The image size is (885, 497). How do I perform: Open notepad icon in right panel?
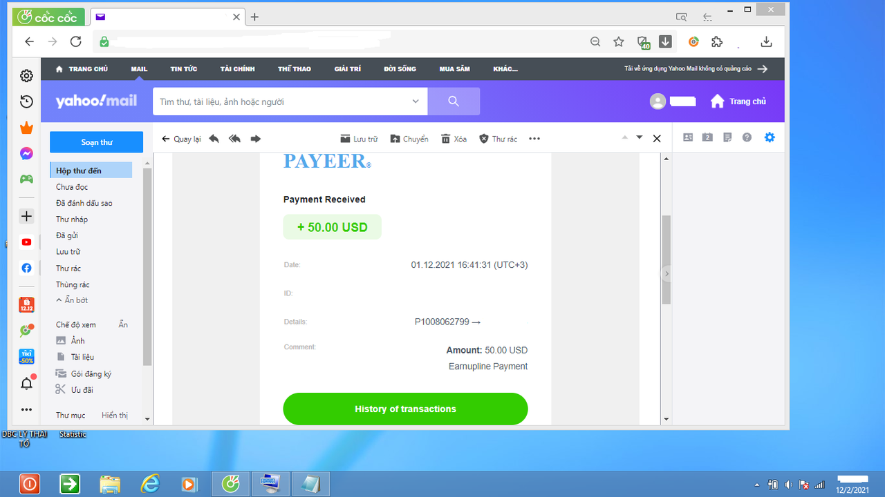tap(727, 137)
